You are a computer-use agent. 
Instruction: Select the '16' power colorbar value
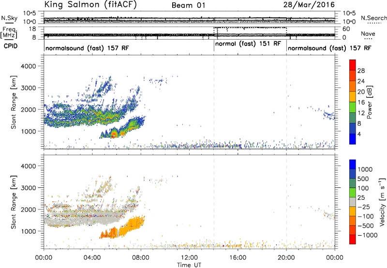coord(361,103)
